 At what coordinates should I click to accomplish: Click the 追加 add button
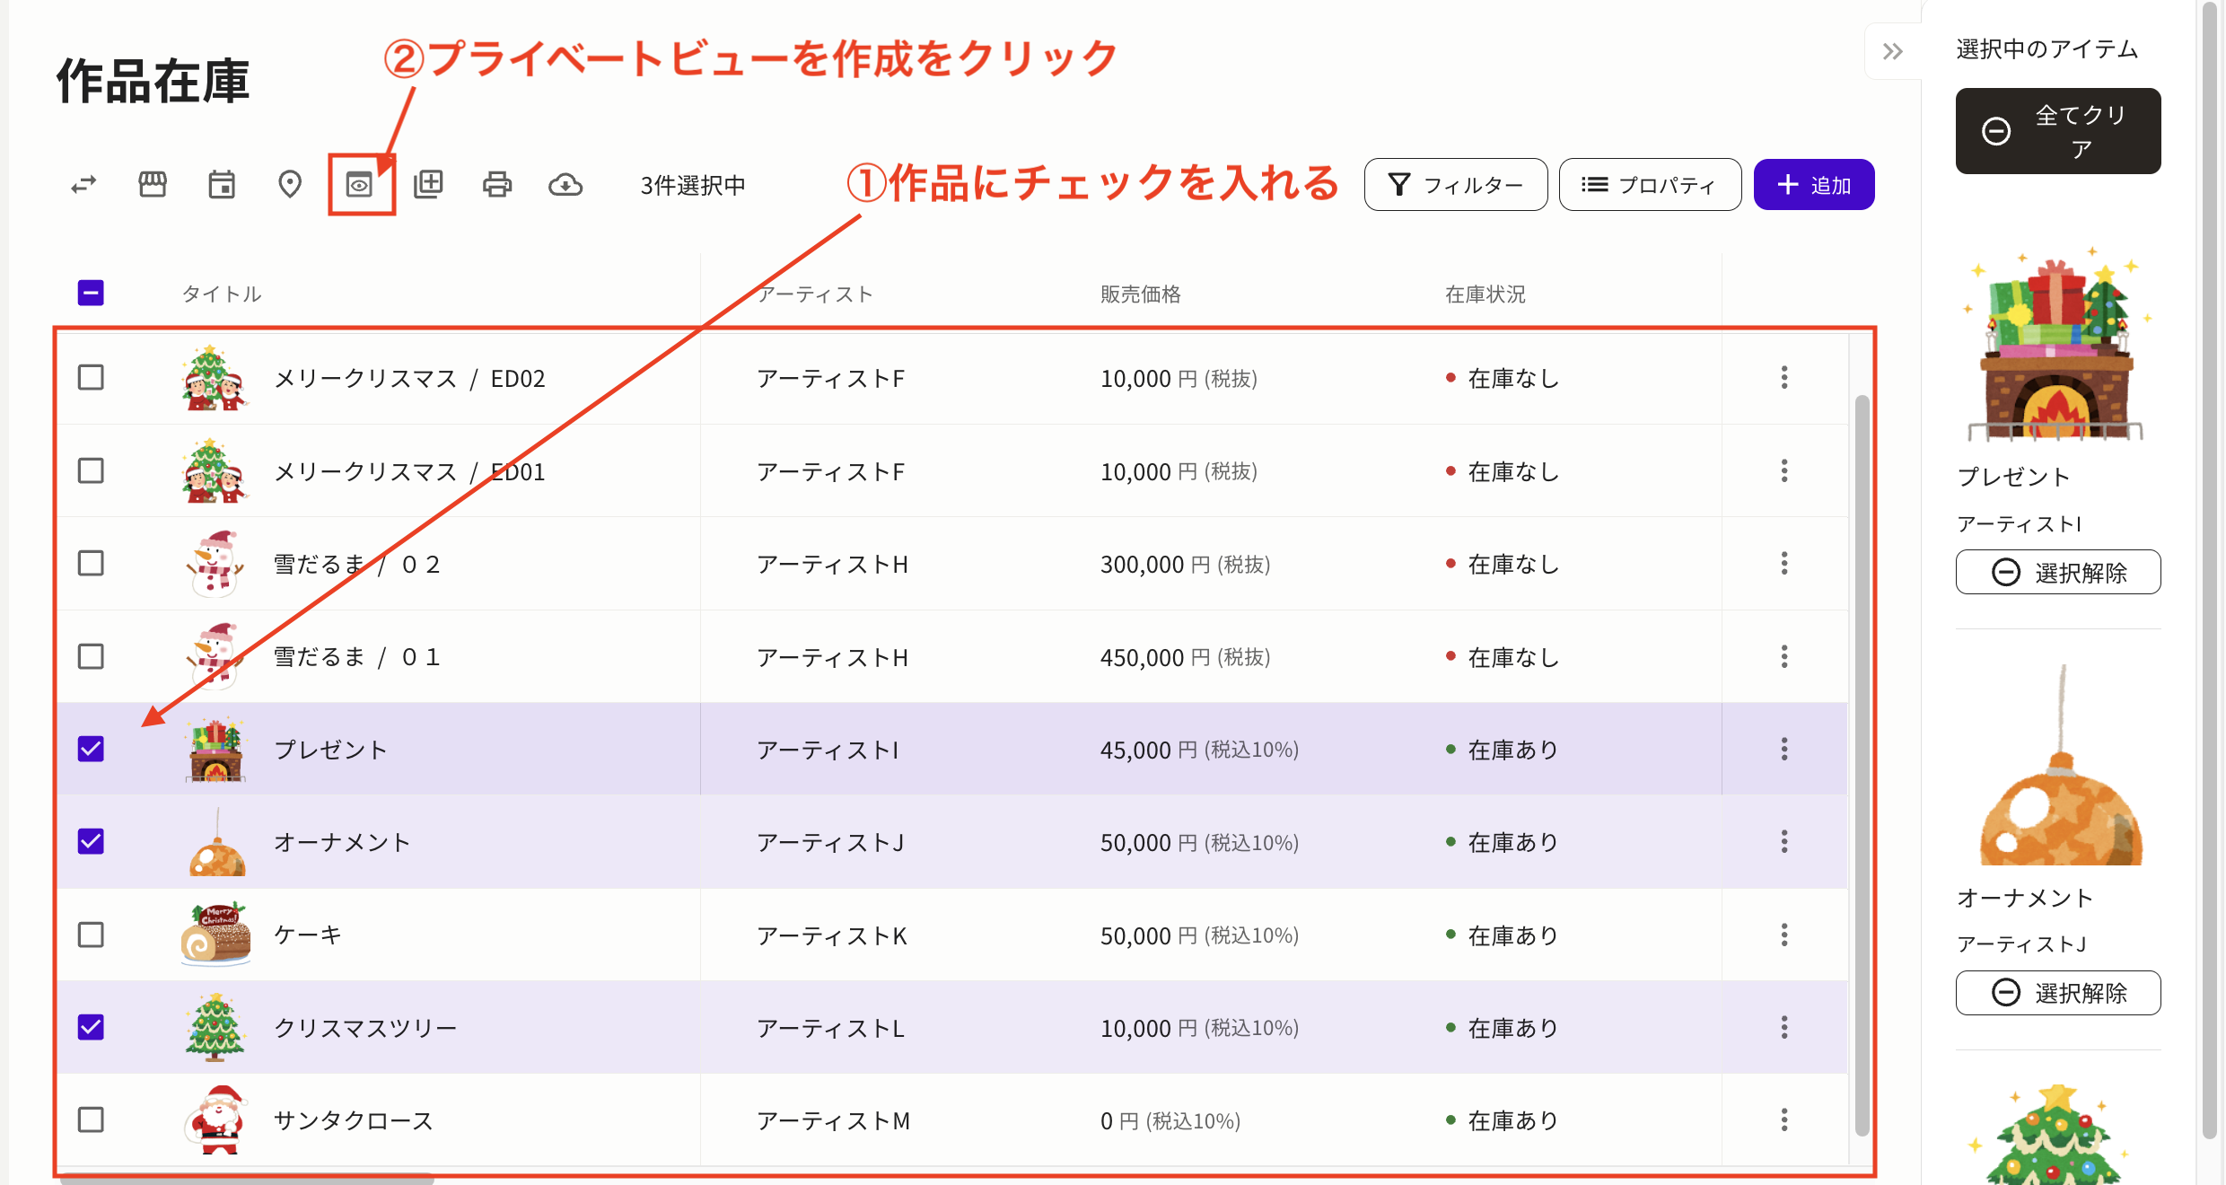click(1814, 185)
